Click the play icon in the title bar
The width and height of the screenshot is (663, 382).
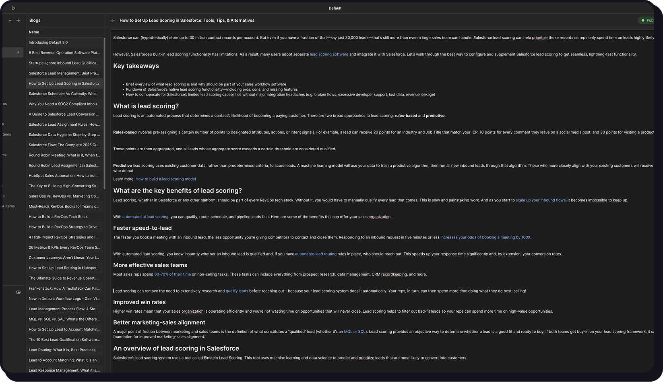coord(13,8)
